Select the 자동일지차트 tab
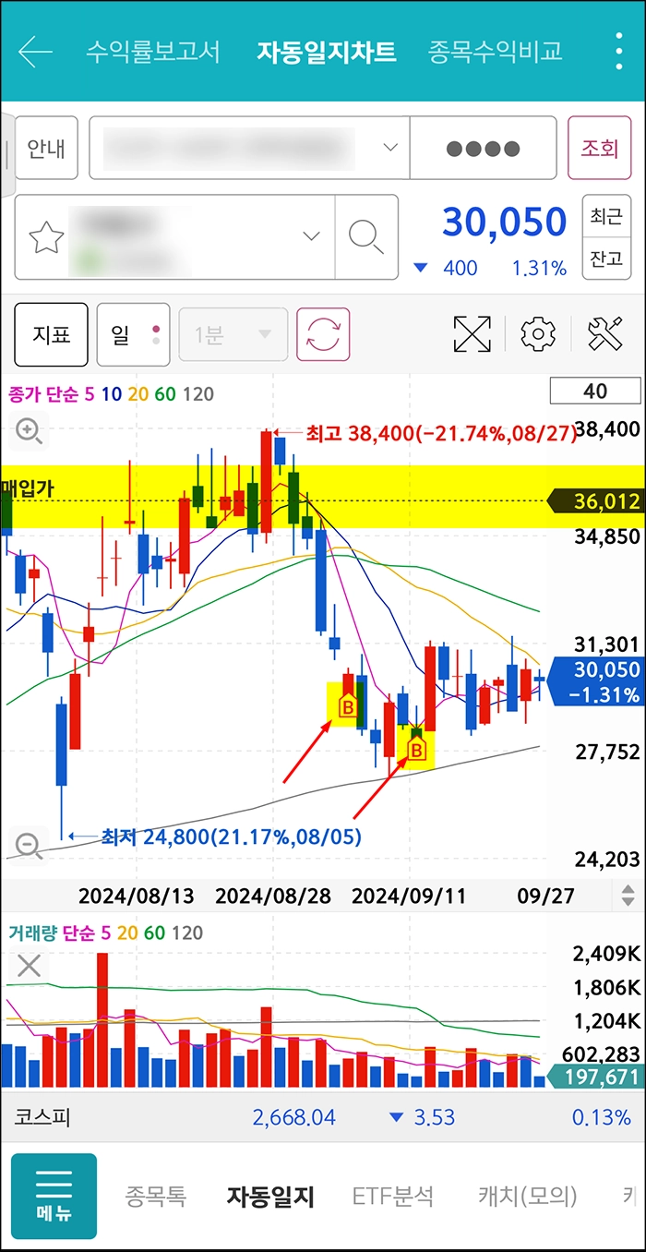646x1252 pixels. point(327,52)
